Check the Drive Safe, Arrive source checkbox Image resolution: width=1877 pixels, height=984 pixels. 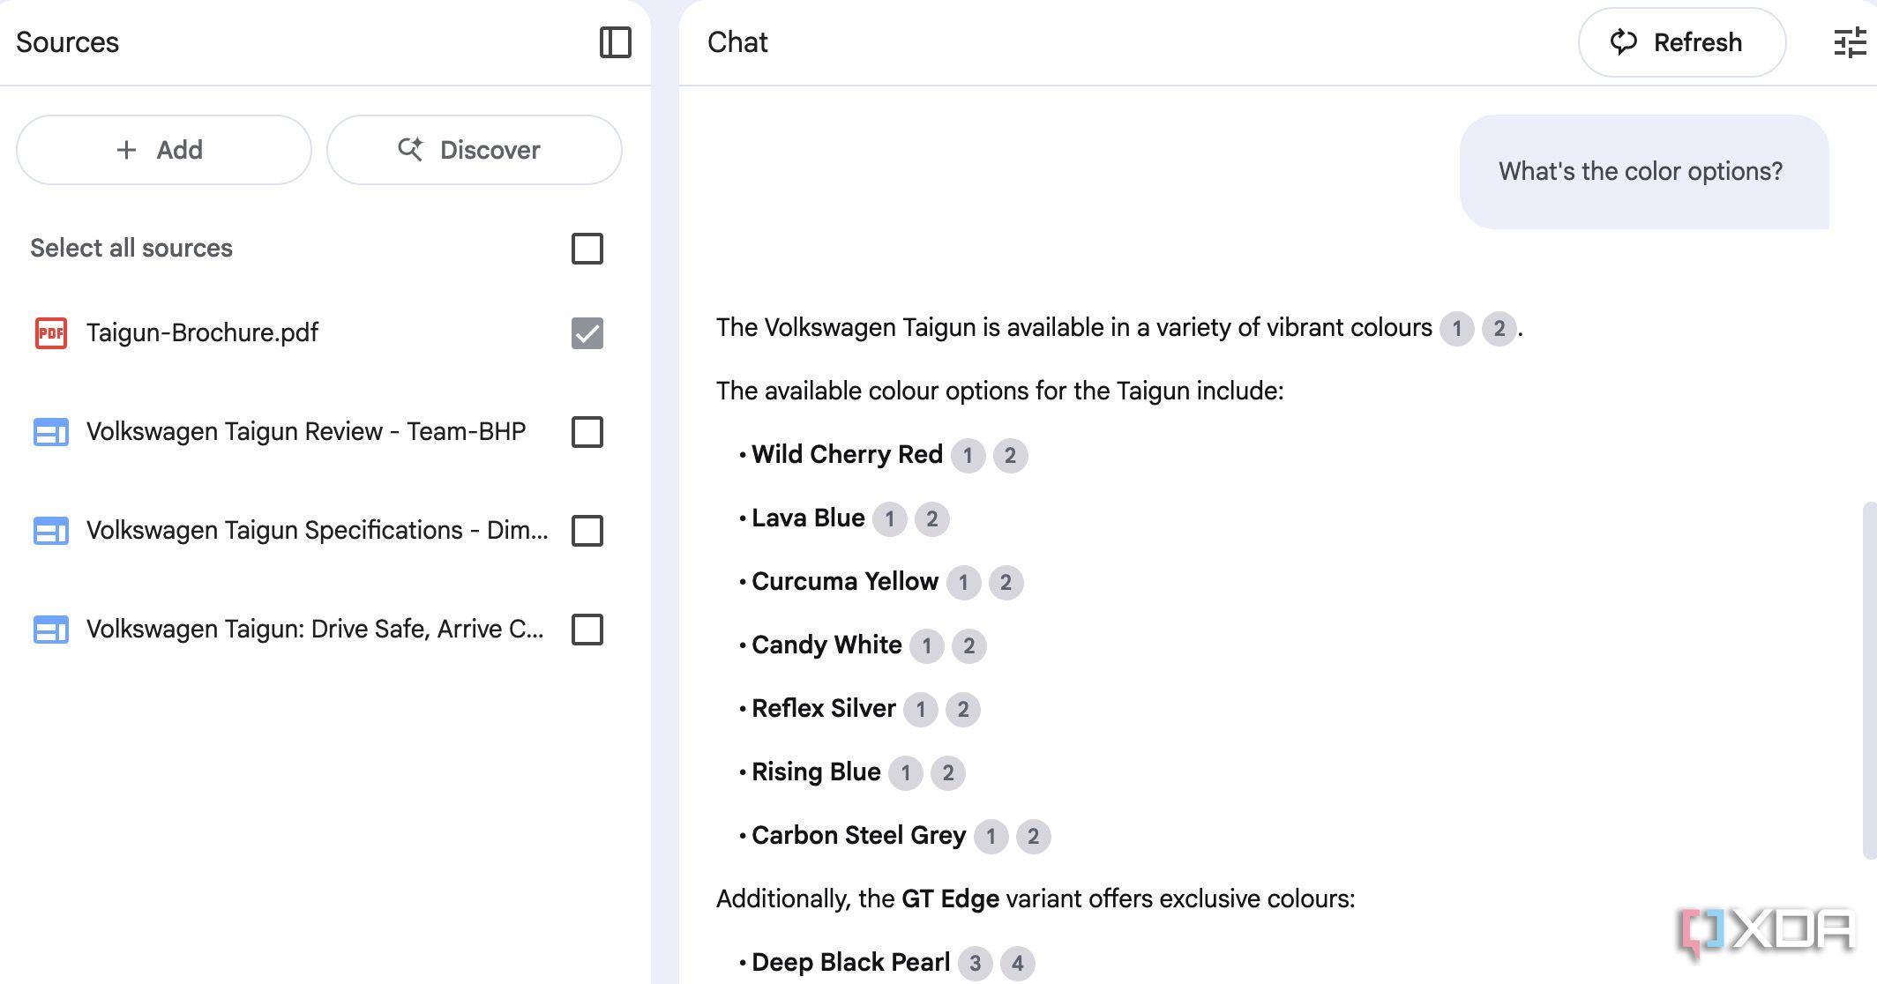(x=587, y=630)
